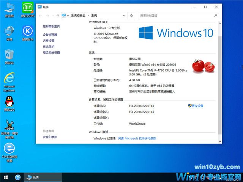The height and width of the screenshot is (182, 243).
Task: Refresh the system window
Action: pyautogui.click(x=131, y=16)
